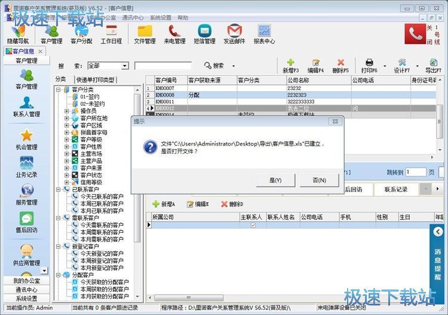Open 机会管理 star icon

[26, 140]
